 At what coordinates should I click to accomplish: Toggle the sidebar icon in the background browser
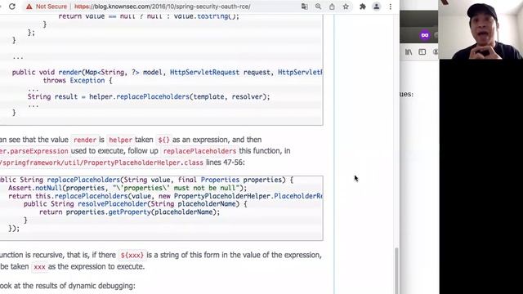pos(422,52)
